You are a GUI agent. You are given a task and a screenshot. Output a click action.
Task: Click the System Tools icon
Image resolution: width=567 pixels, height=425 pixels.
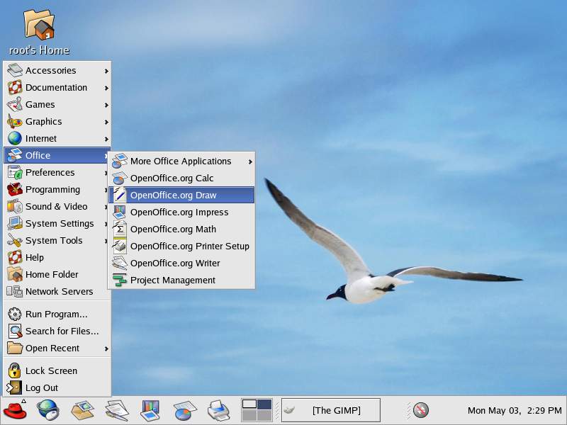click(15, 240)
